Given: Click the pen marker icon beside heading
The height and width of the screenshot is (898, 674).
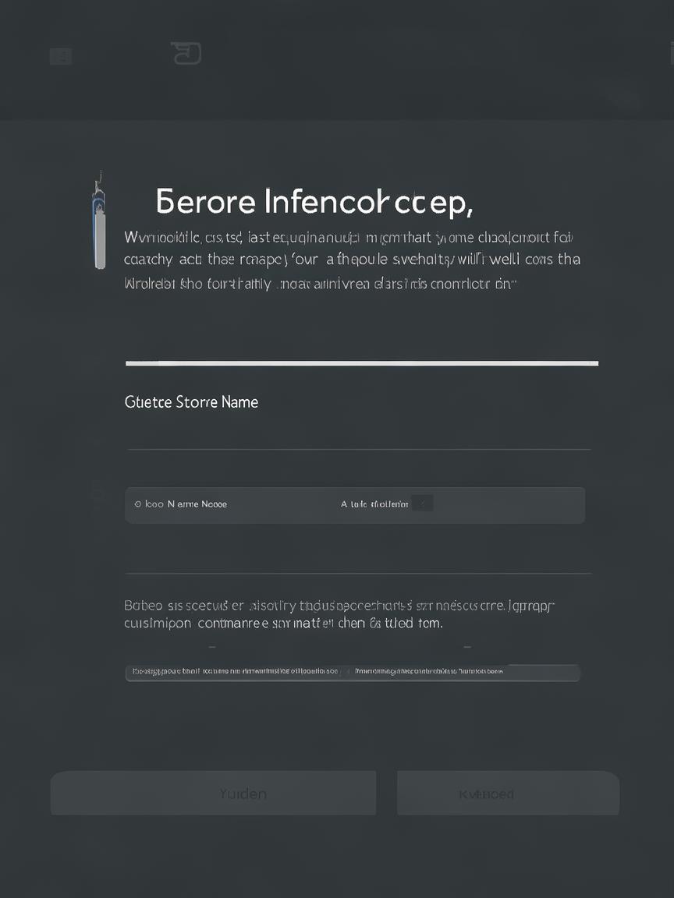Looking at the screenshot, I should point(99,221).
